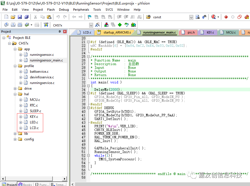Download to flash LOAD icon
The image size is (250, 186).
tap(46, 25)
